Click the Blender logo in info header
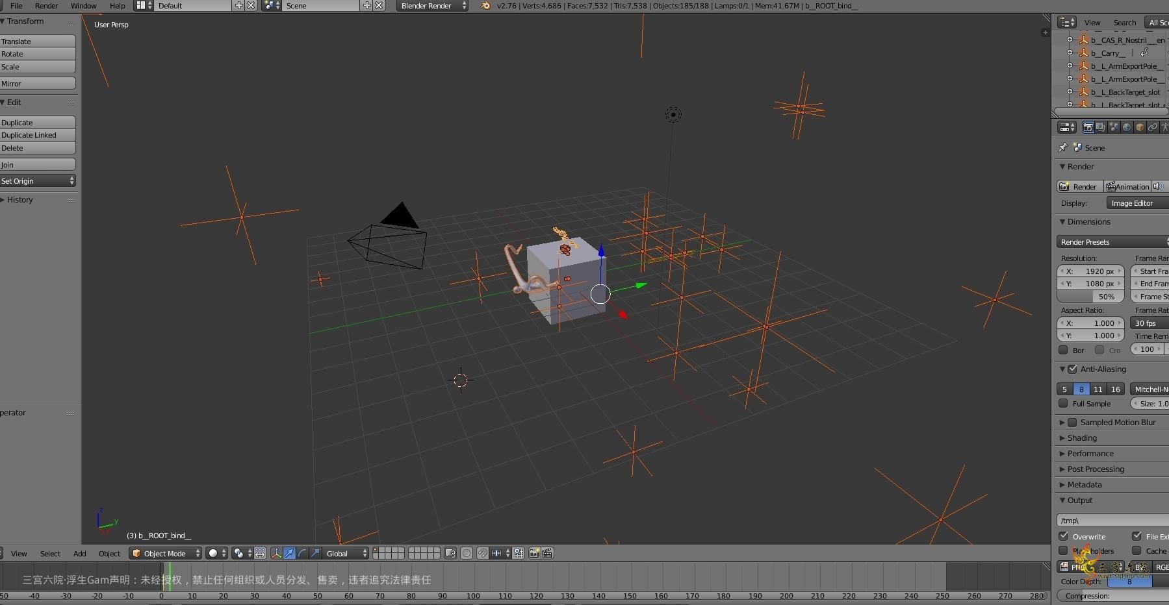 (485, 5)
